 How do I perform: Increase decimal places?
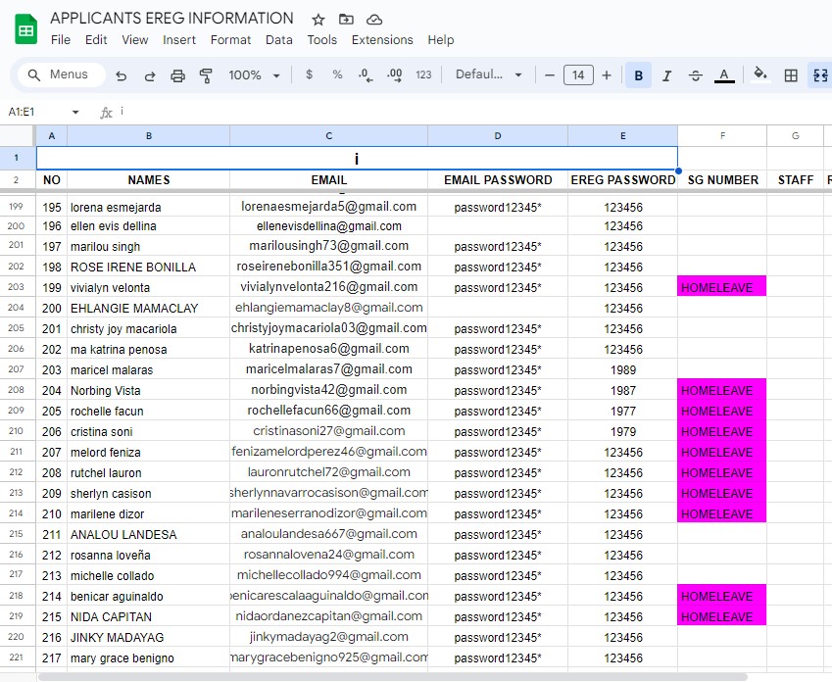(x=394, y=74)
